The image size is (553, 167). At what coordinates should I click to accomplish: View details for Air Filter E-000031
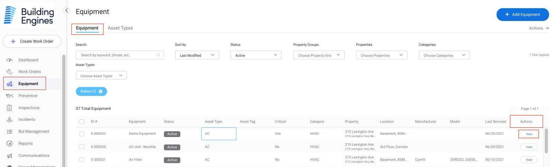pos(529,160)
